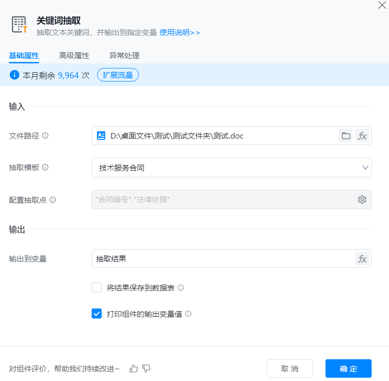Enable 将结果保存到数据表 checkbox
The width and height of the screenshot is (389, 381).
97,288
